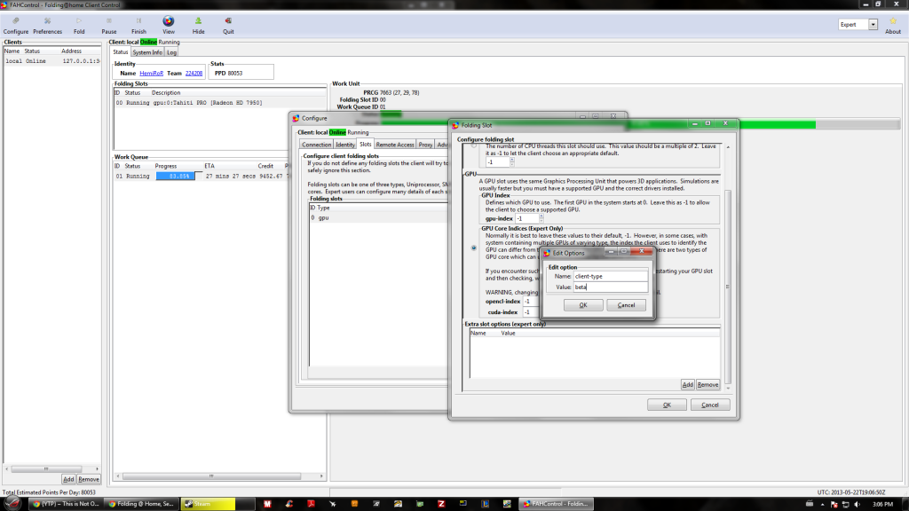The width and height of the screenshot is (909, 511).
Task: Click the Fold toolbar button
Action: 79,26
